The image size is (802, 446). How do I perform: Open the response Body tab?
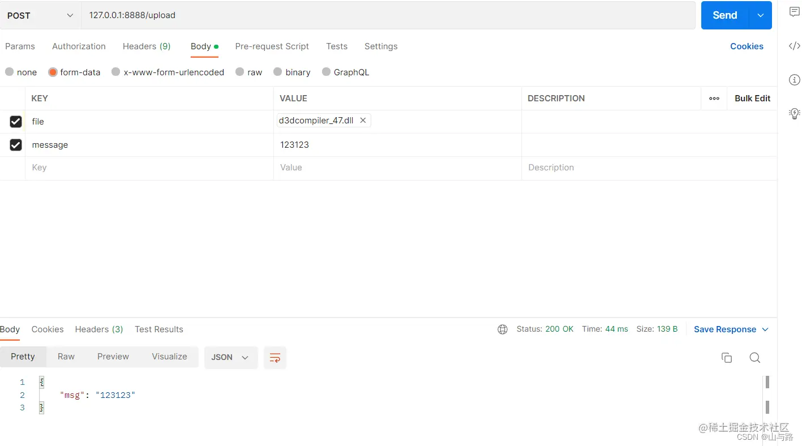(10, 329)
